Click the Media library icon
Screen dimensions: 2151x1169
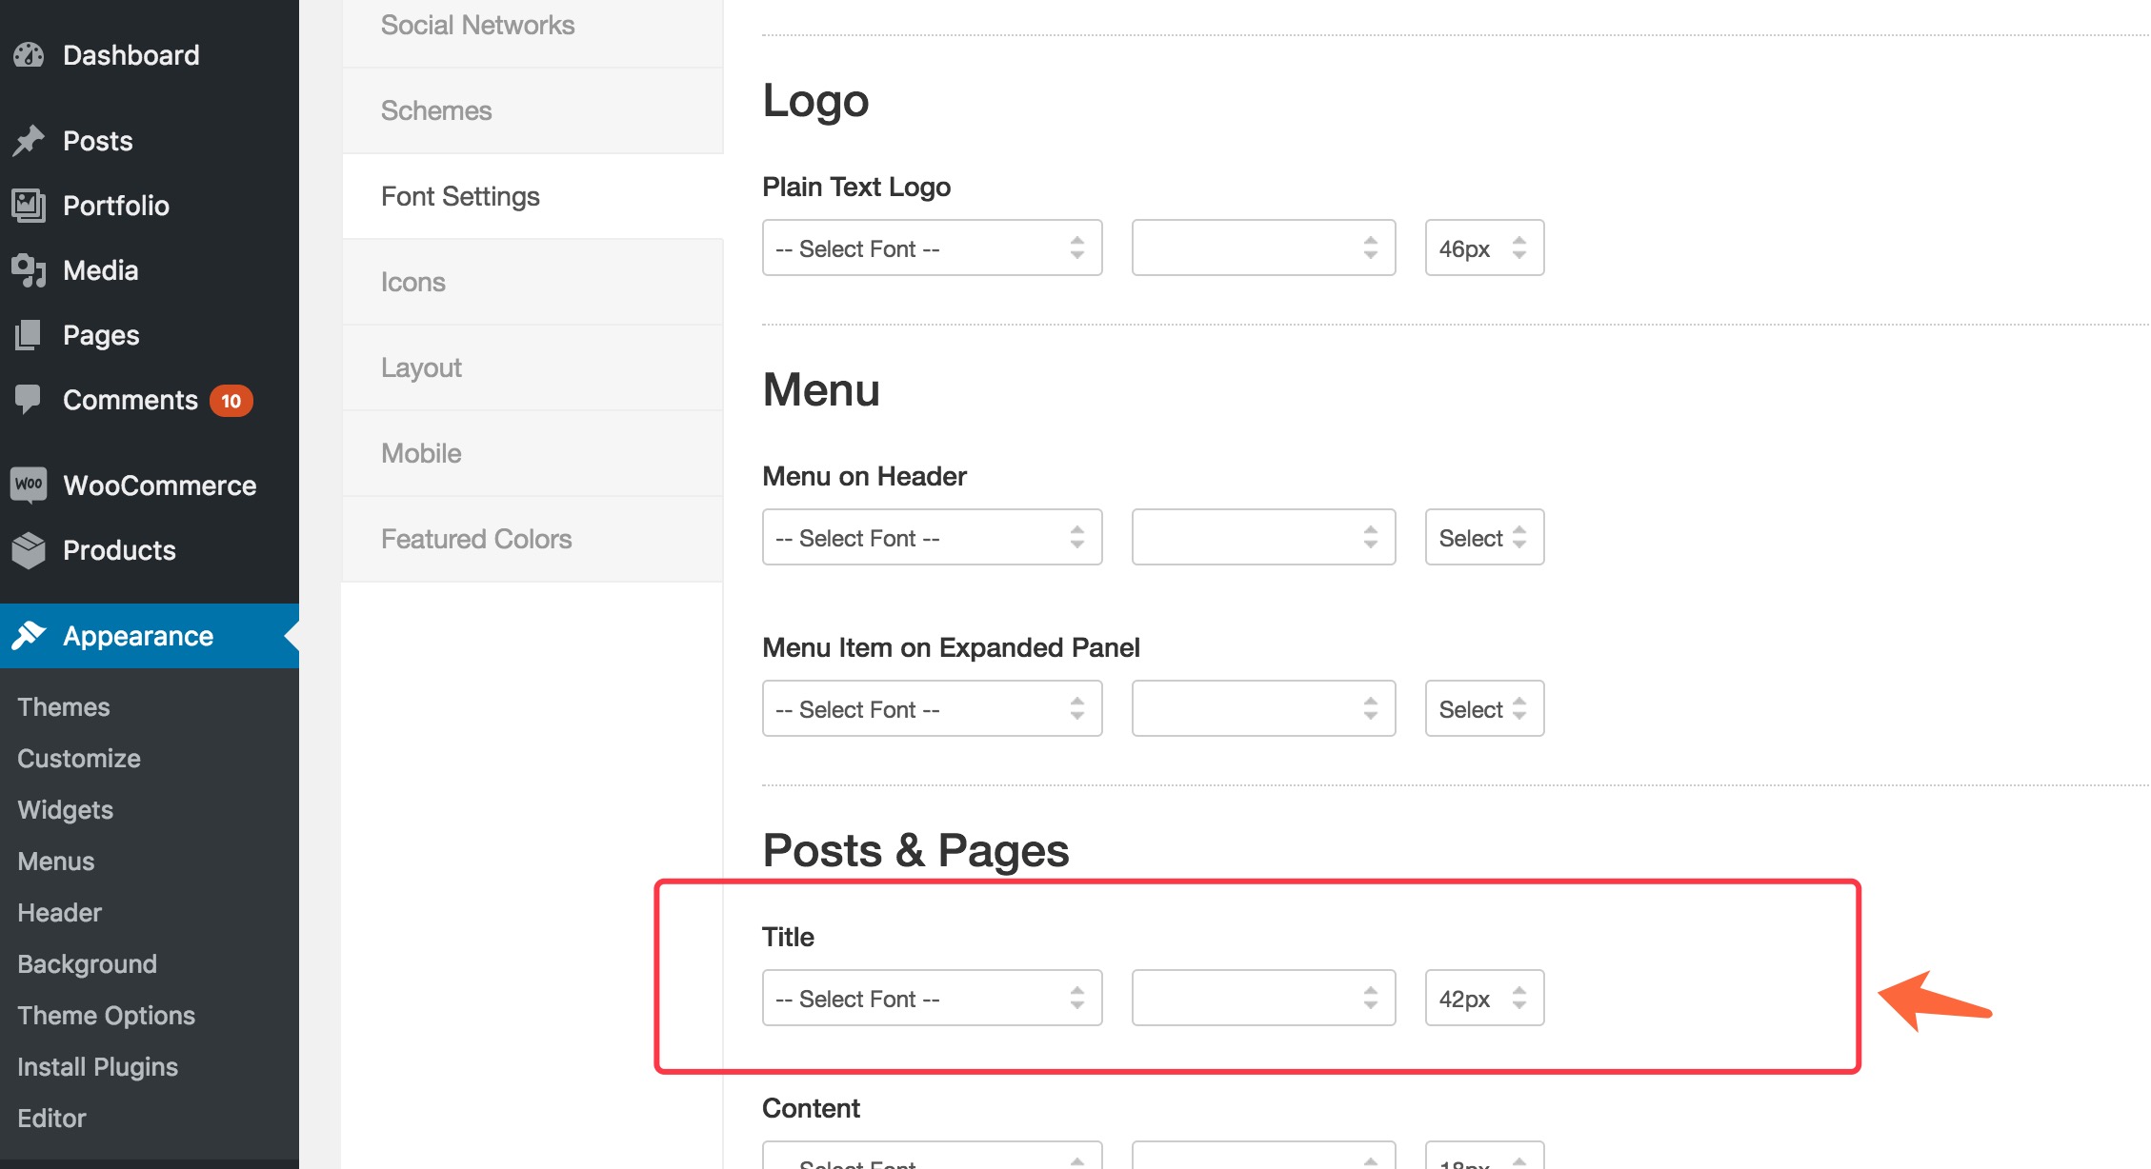pos(29,270)
